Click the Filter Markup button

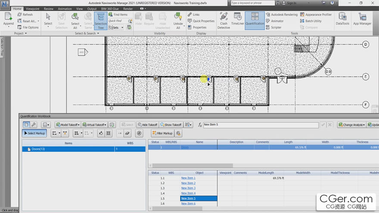pos(162,133)
